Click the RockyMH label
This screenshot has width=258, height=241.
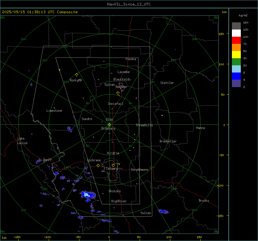coord(76,80)
